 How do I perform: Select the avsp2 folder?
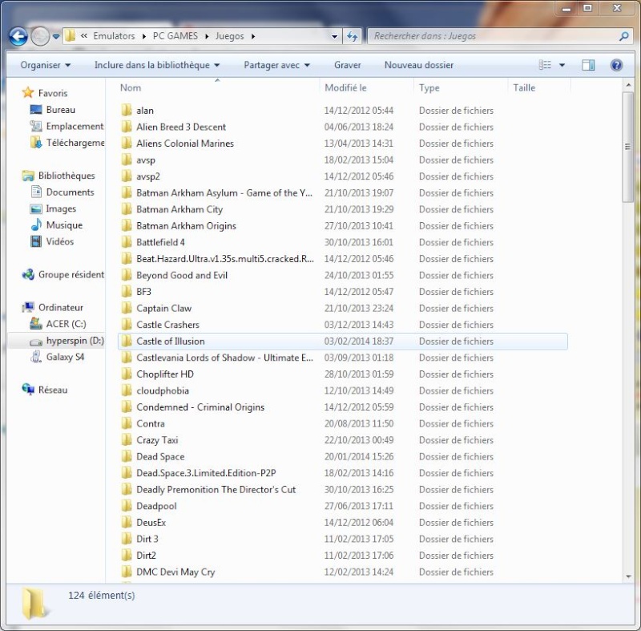tap(148, 176)
